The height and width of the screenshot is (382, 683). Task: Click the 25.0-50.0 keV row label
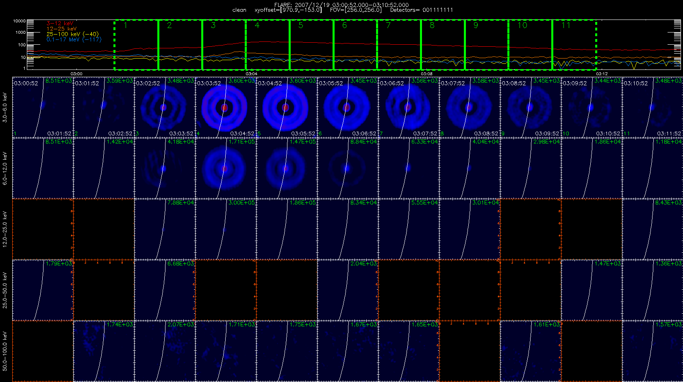tap(5, 290)
